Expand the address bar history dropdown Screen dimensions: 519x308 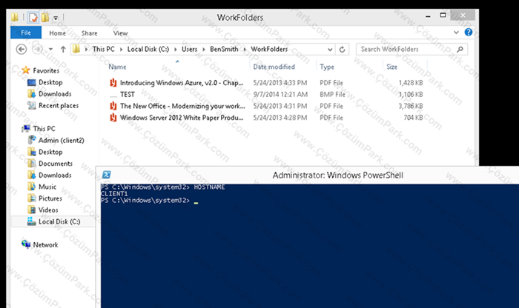point(330,50)
